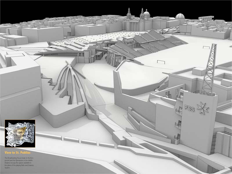Click the small dome behind the church towers

point(147,13)
